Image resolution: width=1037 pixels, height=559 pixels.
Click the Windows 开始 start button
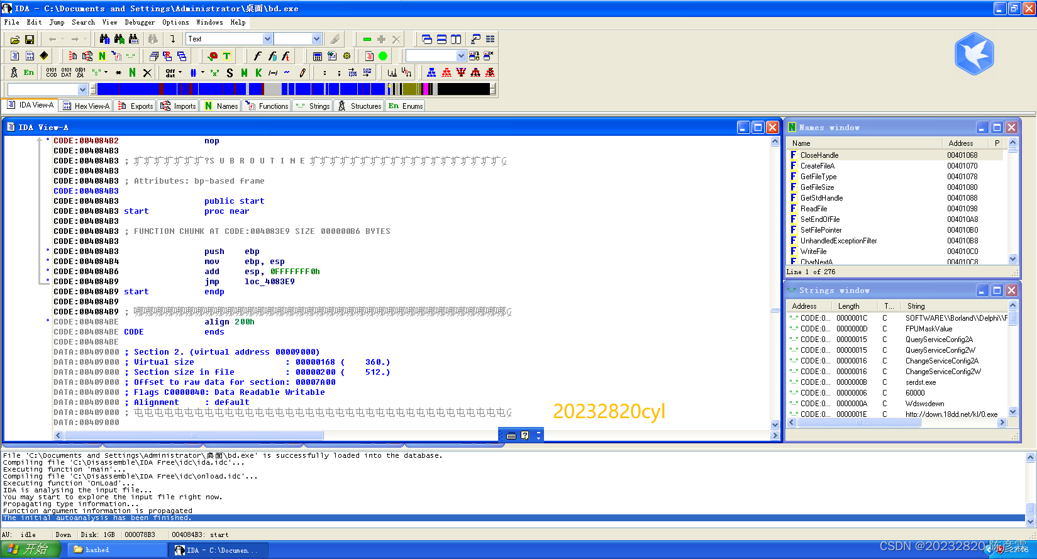30,550
